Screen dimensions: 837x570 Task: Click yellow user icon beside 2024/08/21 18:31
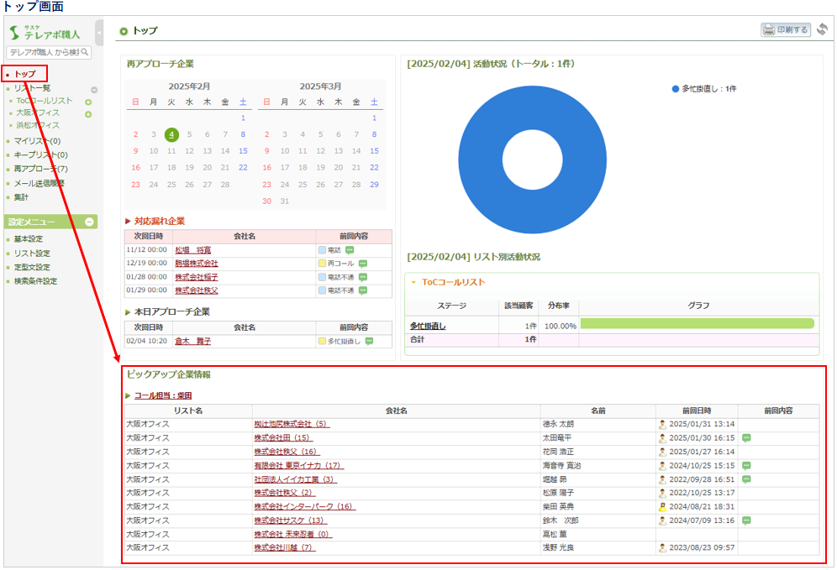[x=662, y=506]
